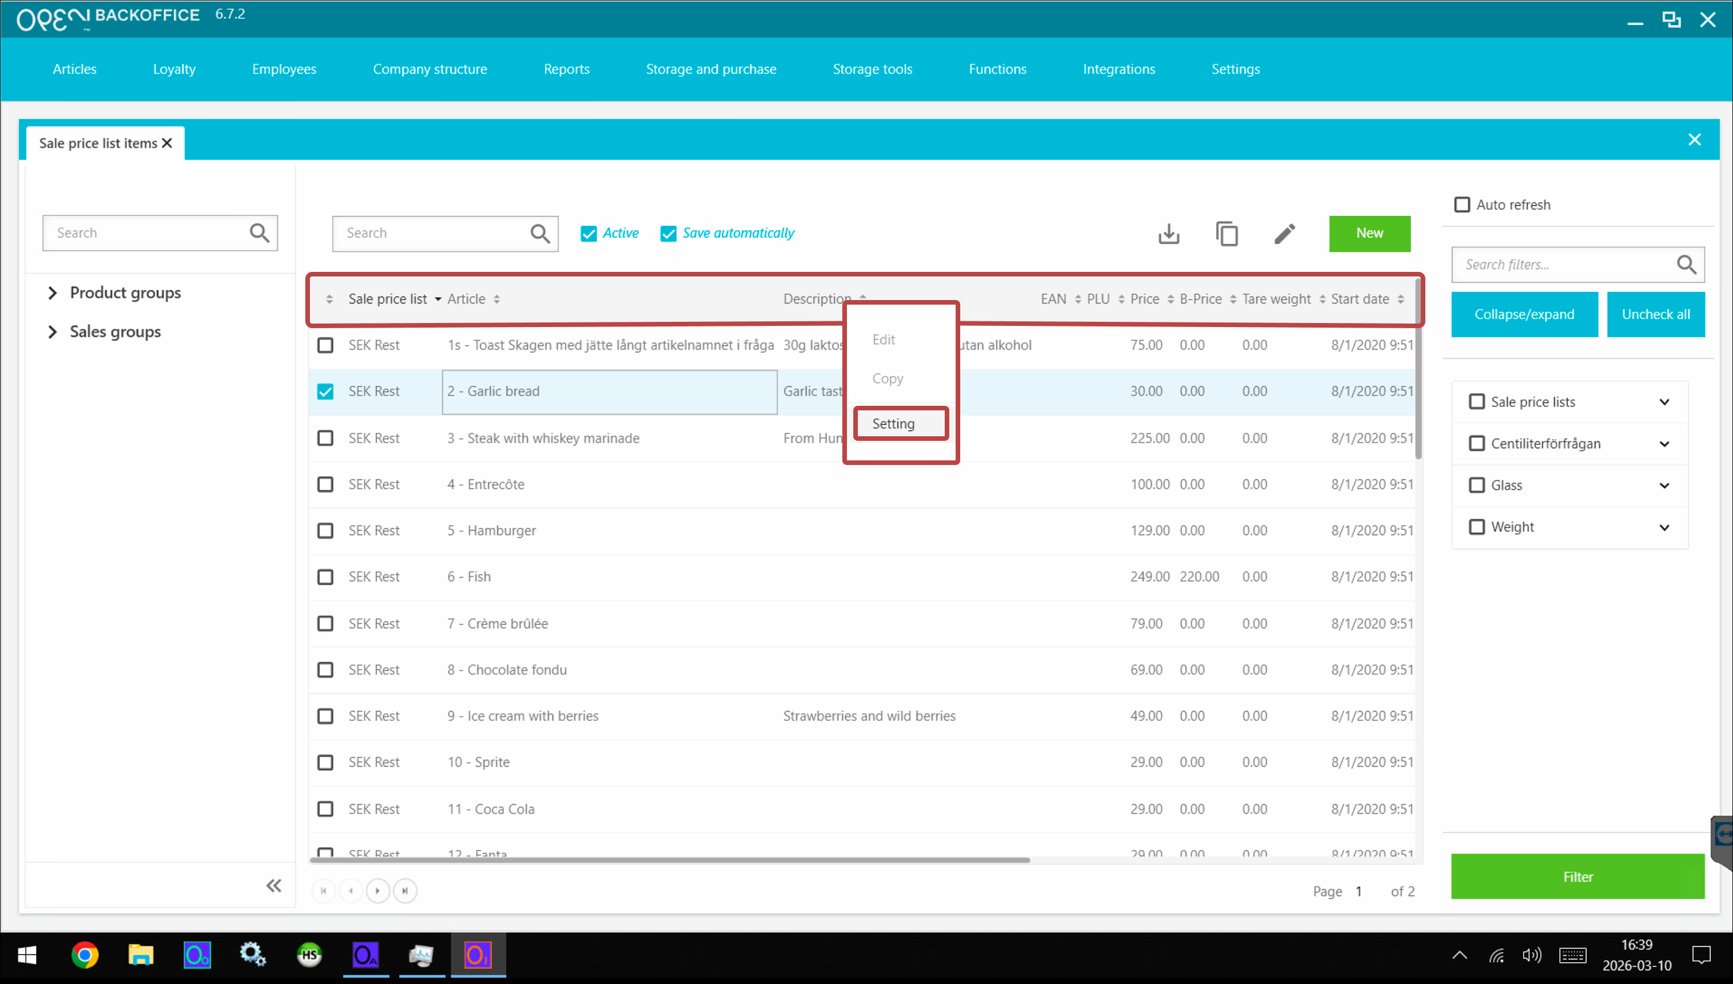
Task: Expand the Sales groups tree node
Action: (53, 332)
